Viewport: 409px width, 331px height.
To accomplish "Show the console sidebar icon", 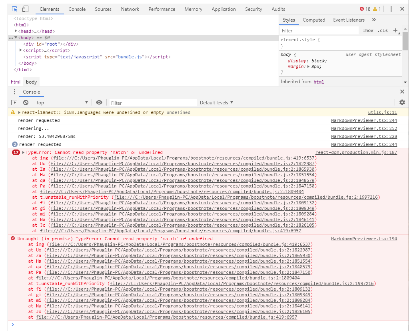I will [x=14, y=103].
